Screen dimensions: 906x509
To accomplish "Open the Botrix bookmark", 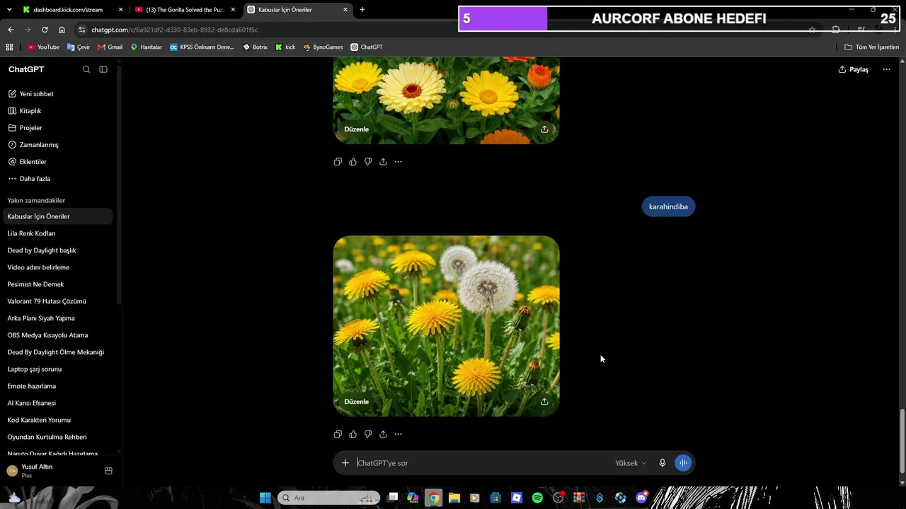I will click(256, 47).
